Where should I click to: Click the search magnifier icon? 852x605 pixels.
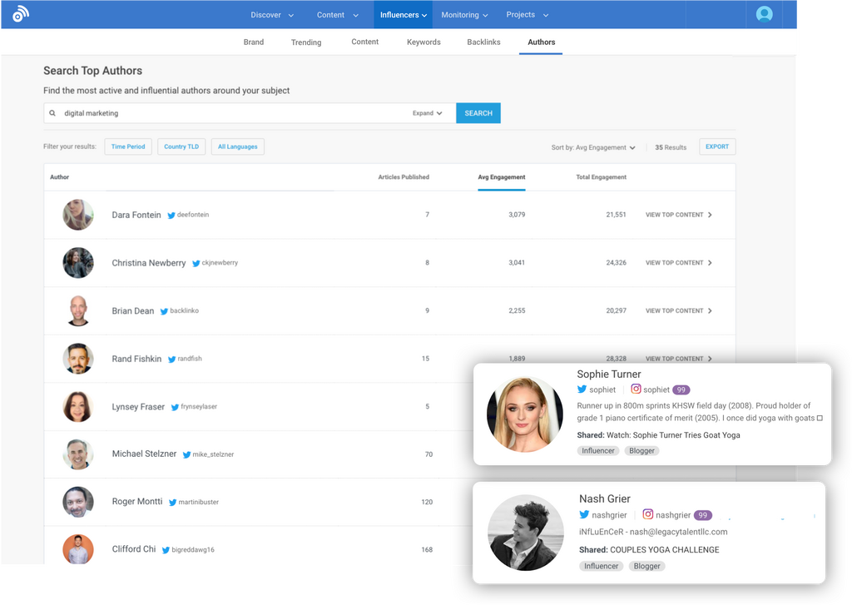coord(52,113)
